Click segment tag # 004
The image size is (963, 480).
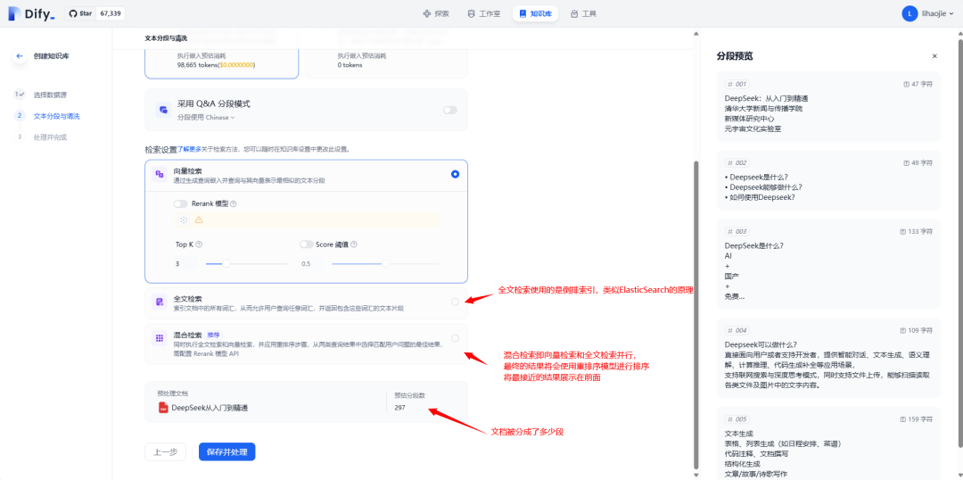pyautogui.click(x=737, y=330)
